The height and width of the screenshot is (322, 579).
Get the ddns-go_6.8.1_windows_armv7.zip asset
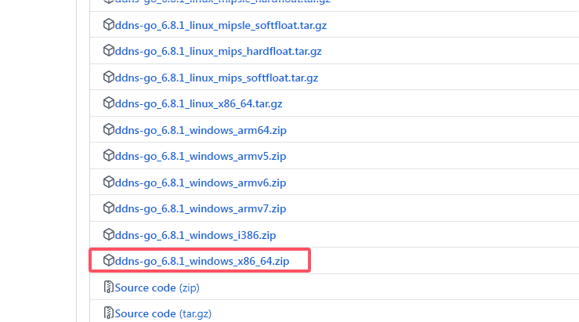201,208
